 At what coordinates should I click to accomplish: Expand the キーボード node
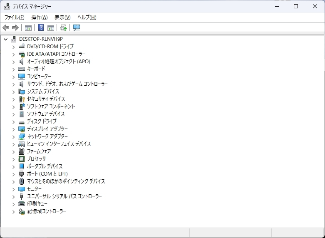pos(13,69)
